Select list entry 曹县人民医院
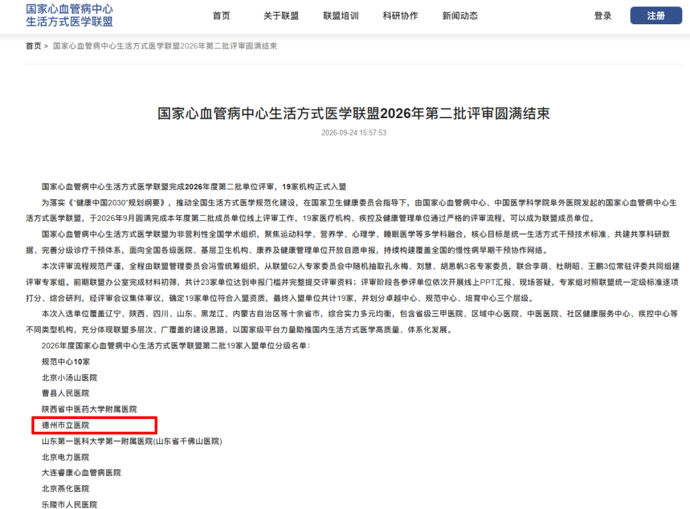Screen dimensions: 690x509 (x=65, y=393)
